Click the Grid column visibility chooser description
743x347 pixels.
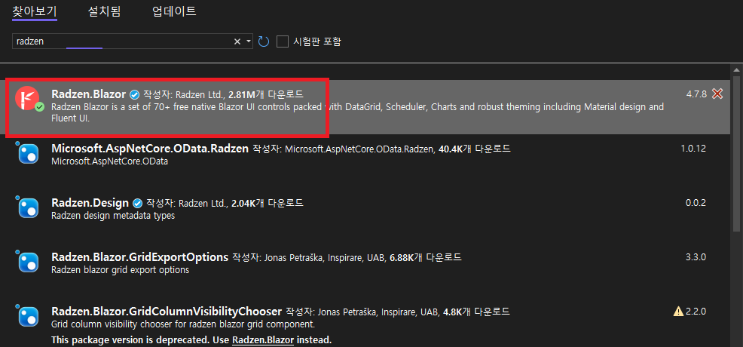pyautogui.click(x=183, y=324)
